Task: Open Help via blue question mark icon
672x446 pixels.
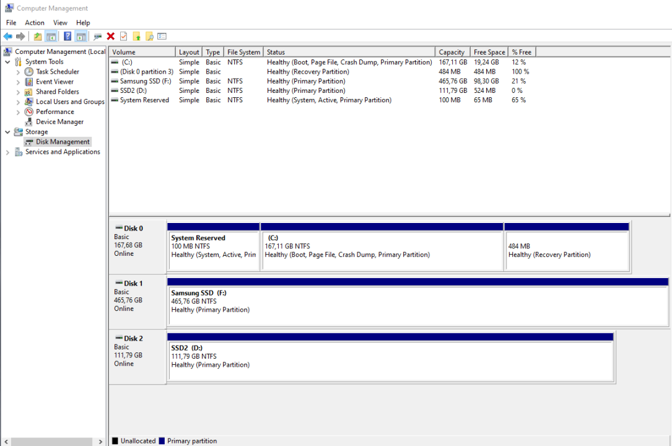Action: click(68, 37)
